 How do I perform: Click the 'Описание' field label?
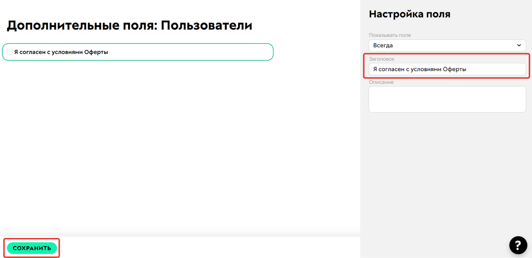(x=381, y=82)
